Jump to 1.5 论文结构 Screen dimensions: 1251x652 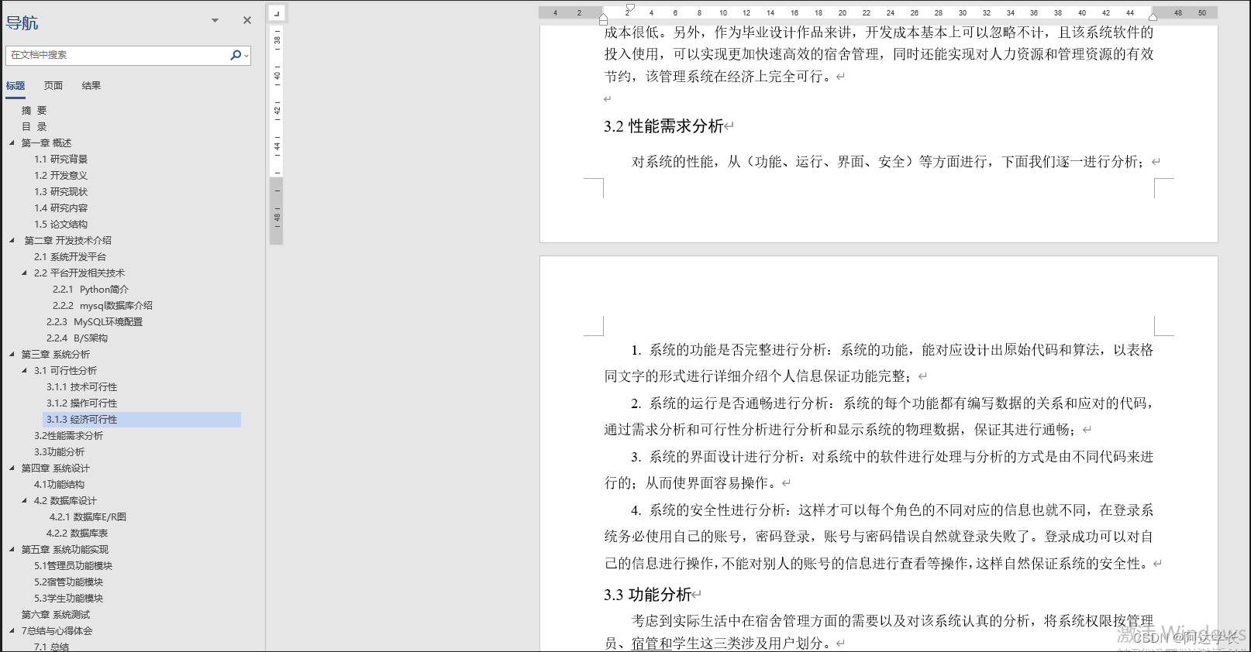pos(60,224)
